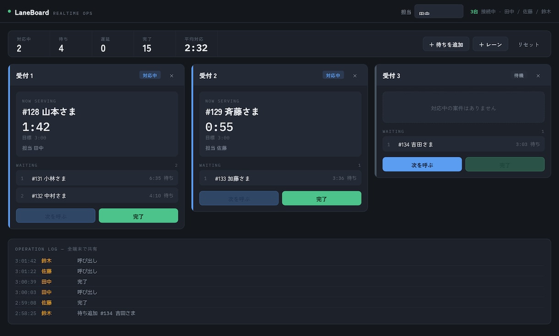Click the #129 斉藤さま now-serving name

click(x=232, y=112)
